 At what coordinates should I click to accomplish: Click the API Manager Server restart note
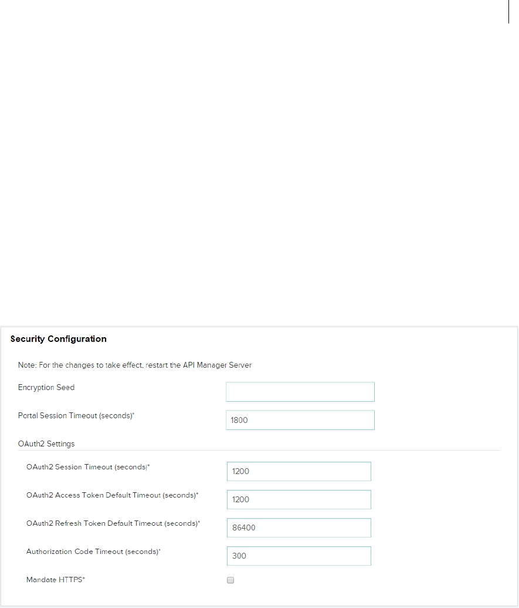click(x=135, y=365)
